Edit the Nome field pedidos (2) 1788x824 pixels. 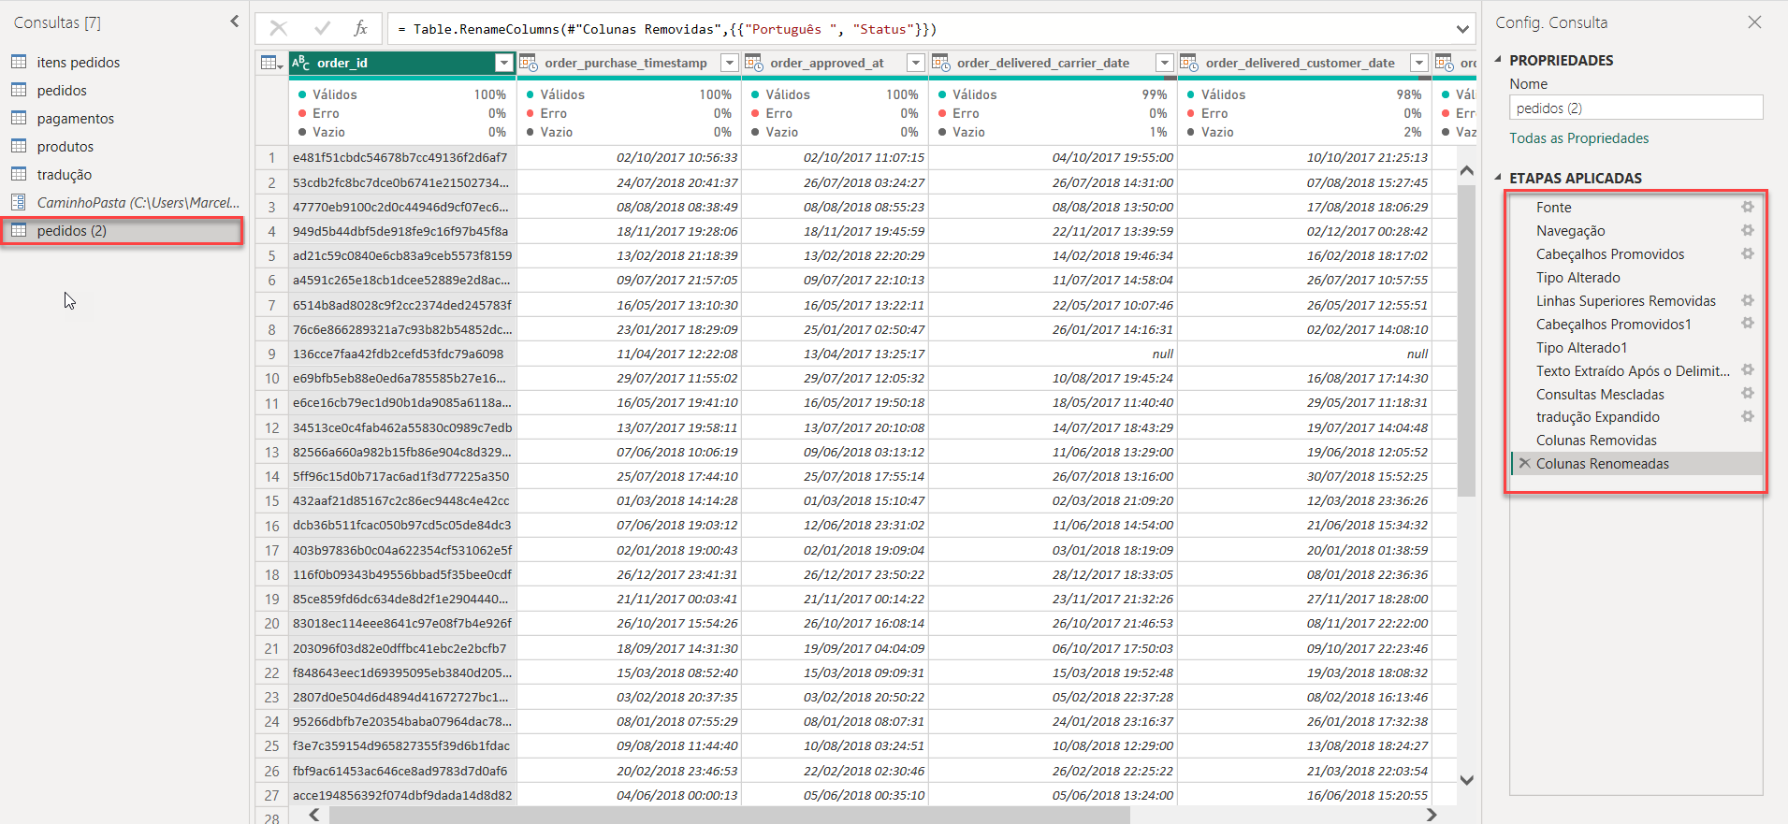1635,108
